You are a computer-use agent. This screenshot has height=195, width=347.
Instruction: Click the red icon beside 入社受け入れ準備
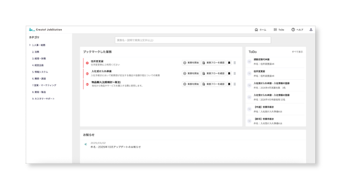pos(87,74)
